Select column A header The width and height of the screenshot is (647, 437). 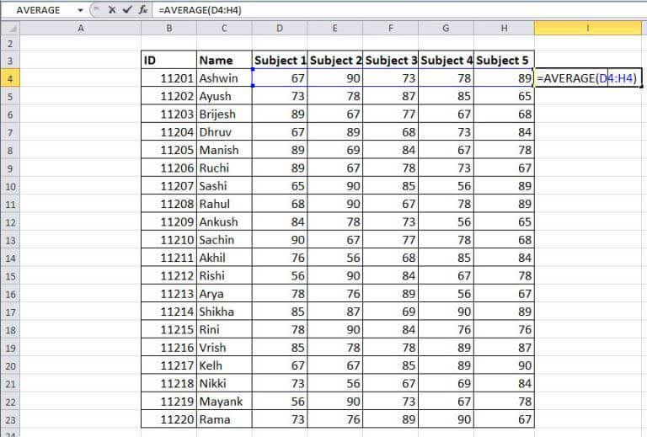[x=81, y=28]
